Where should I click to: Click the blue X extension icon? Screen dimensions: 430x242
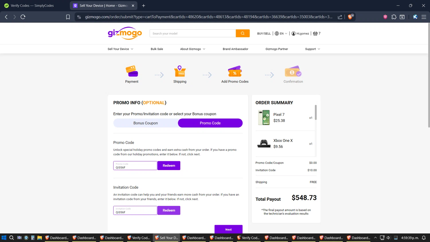[415, 17]
